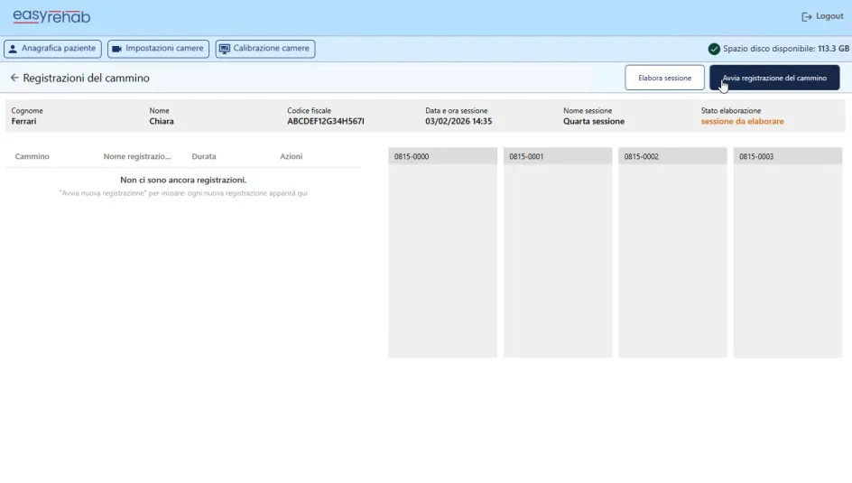Click the video camera icon in Impostazioni camere
Viewport: 852px width, 483px height.
coord(117,49)
